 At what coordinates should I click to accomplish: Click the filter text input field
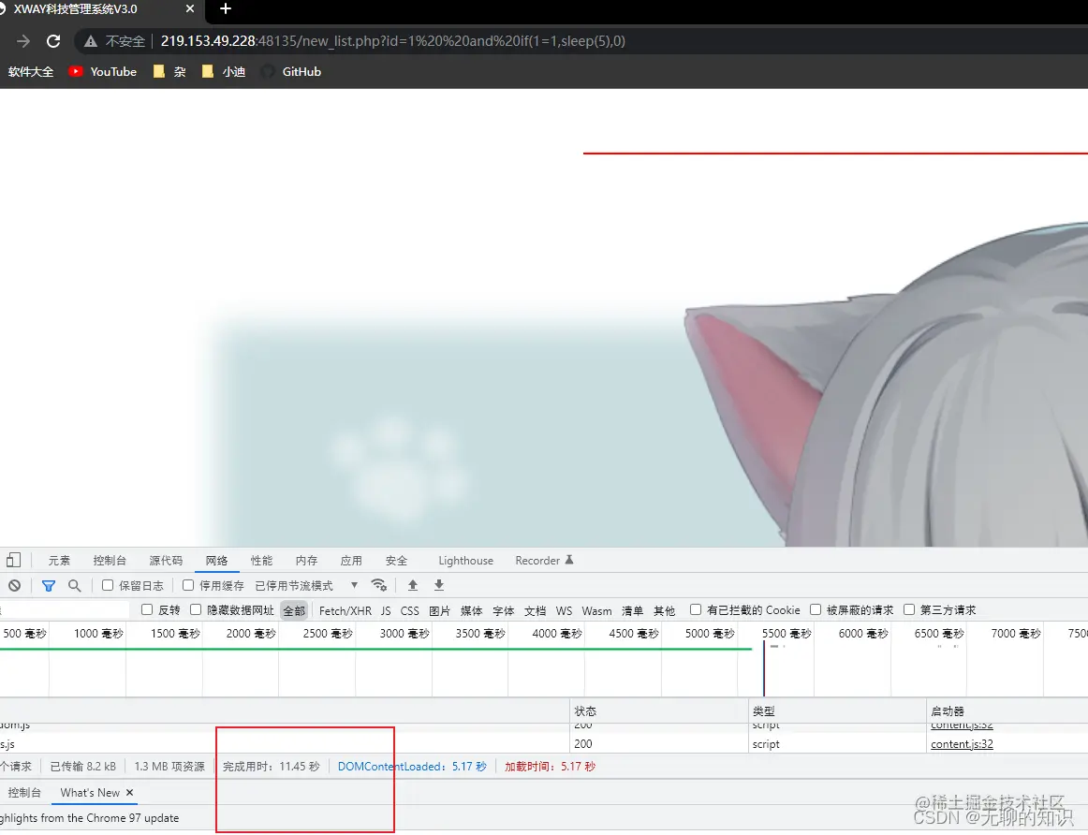coord(65,610)
